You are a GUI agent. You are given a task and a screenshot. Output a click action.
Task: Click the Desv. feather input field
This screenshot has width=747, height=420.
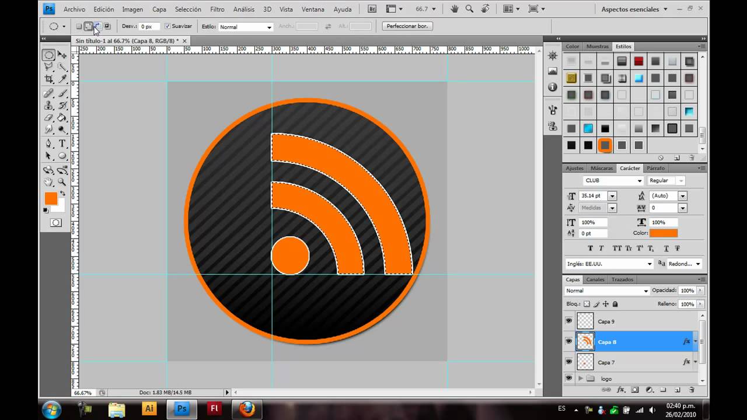coord(148,26)
